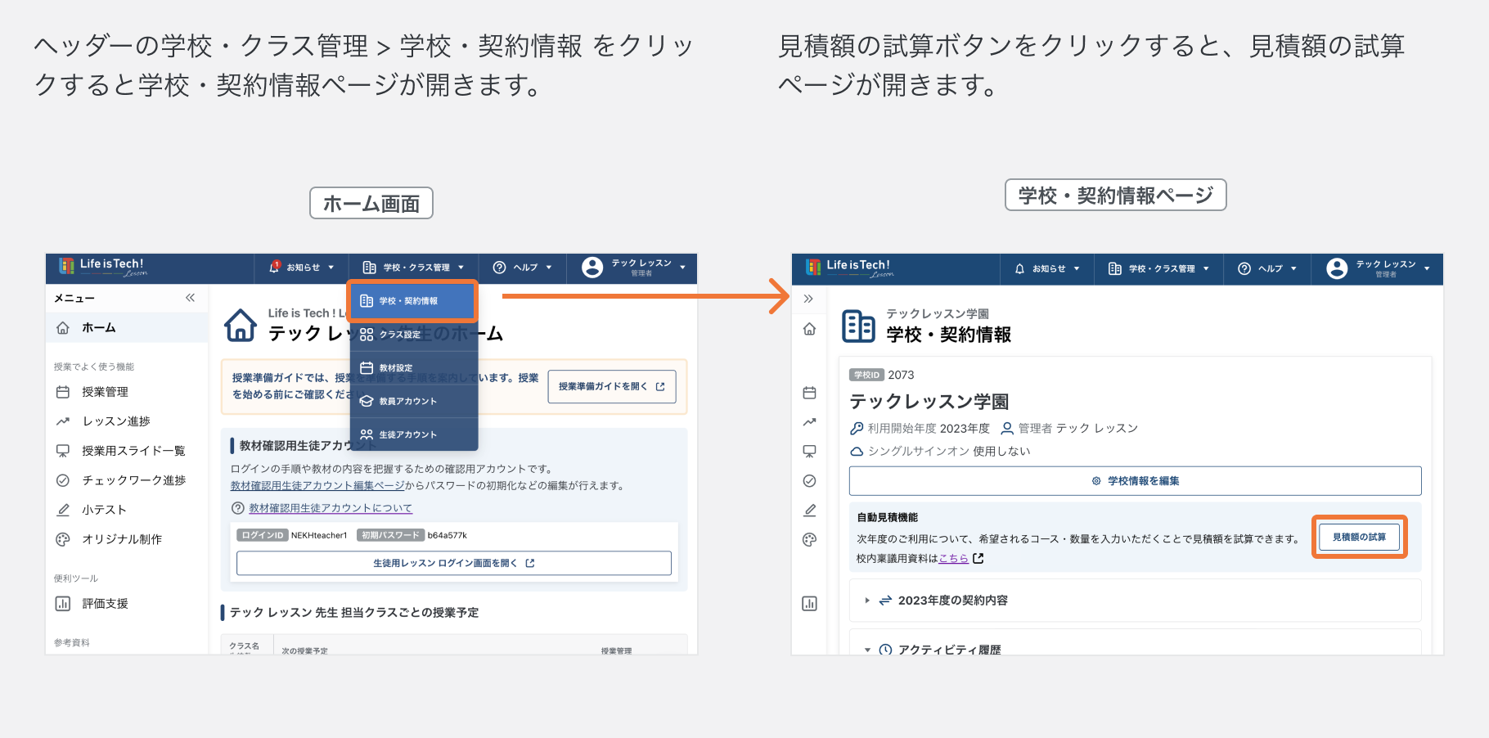1489x738 pixels.
Task: Open the ホーム home icon in the sidebar
Action: click(x=64, y=327)
